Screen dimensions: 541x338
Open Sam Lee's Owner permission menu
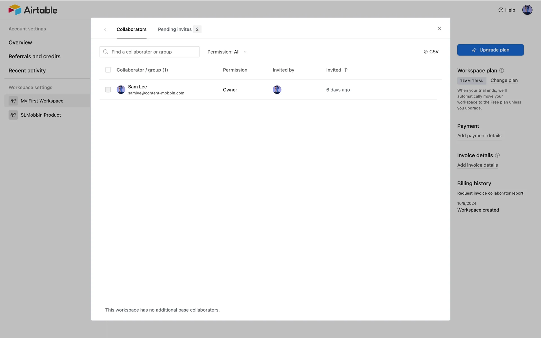point(230,90)
